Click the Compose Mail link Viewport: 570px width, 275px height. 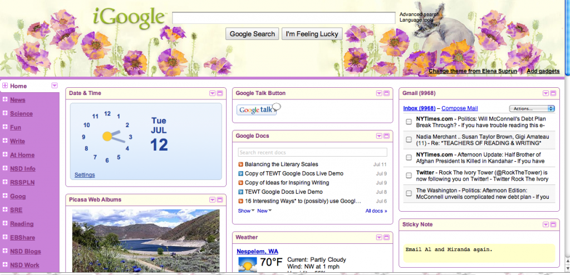[459, 108]
